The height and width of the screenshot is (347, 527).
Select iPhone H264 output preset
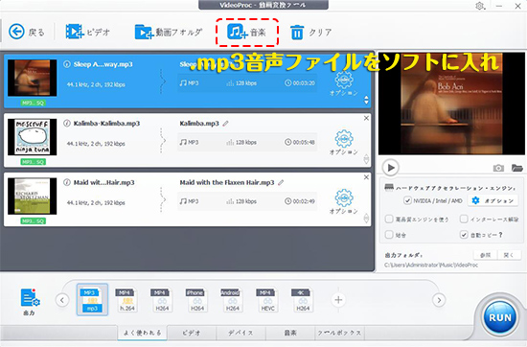pyautogui.click(x=197, y=300)
